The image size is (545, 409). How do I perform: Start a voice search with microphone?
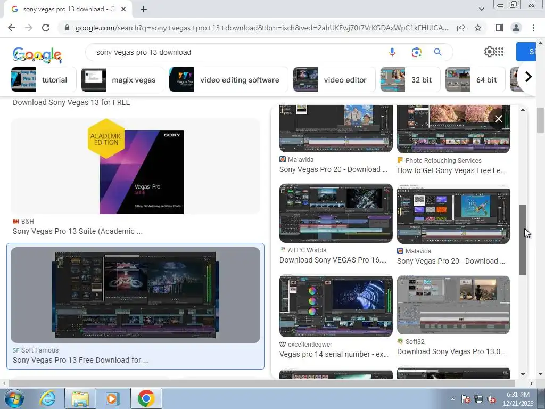[x=392, y=52]
